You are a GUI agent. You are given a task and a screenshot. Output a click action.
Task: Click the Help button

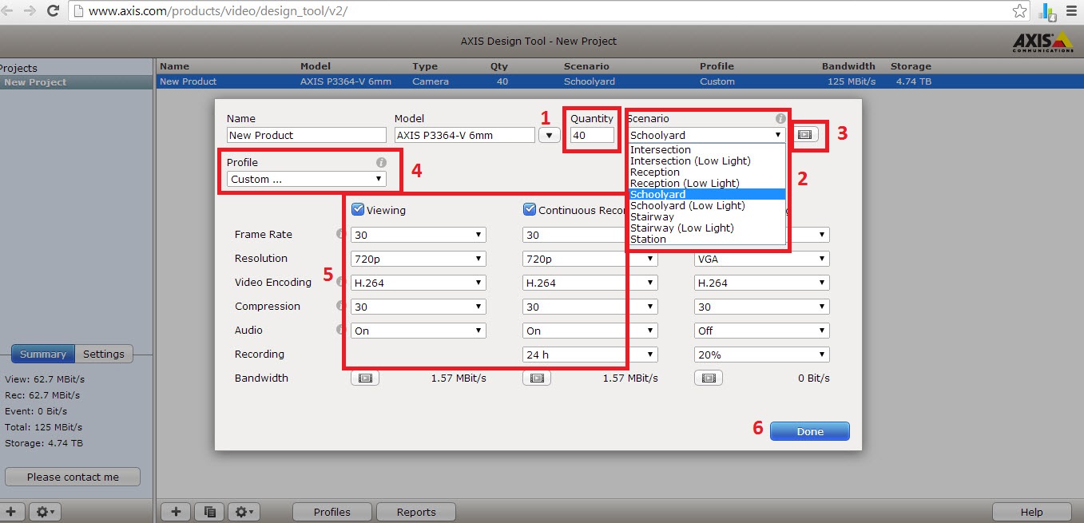coord(1031,512)
